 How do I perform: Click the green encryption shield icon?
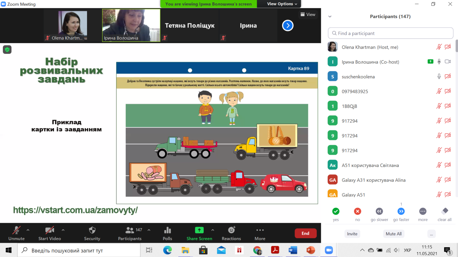[7, 50]
